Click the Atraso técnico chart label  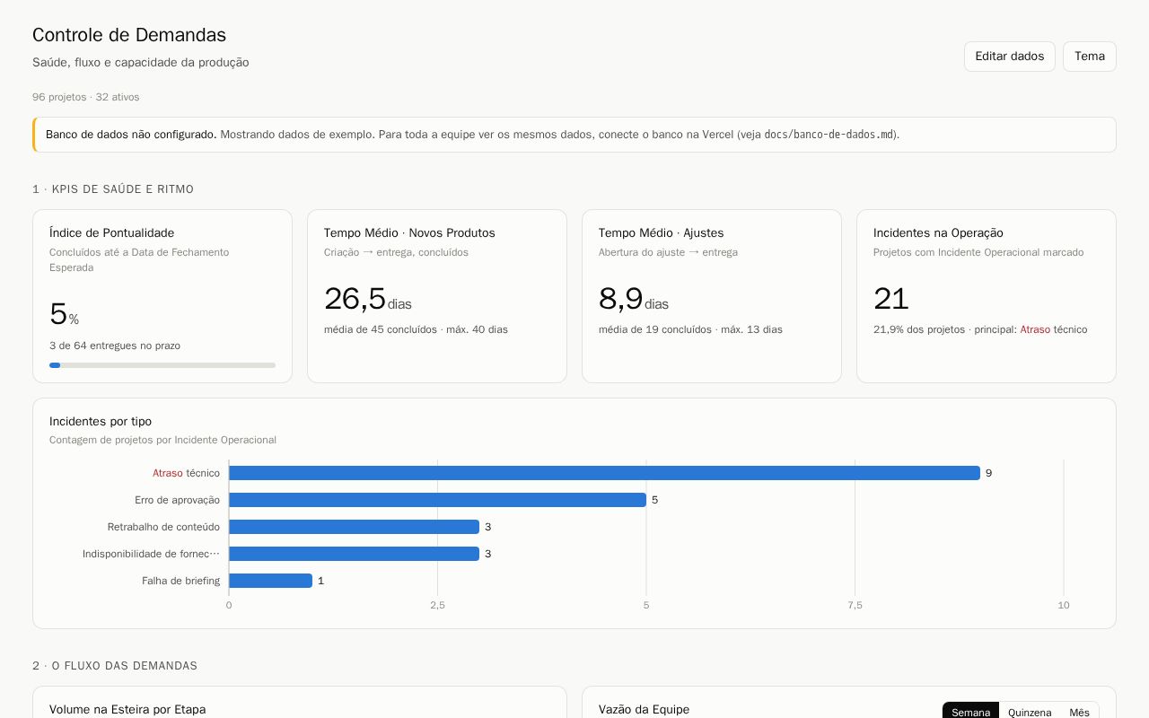pos(186,473)
